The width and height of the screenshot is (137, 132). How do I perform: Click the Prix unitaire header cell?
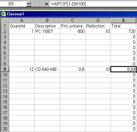click(72, 26)
